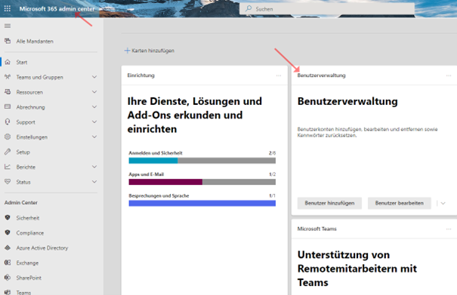Image resolution: width=457 pixels, height=295 pixels.
Task: Click Benutzer hinzufügen button
Action: click(329, 203)
